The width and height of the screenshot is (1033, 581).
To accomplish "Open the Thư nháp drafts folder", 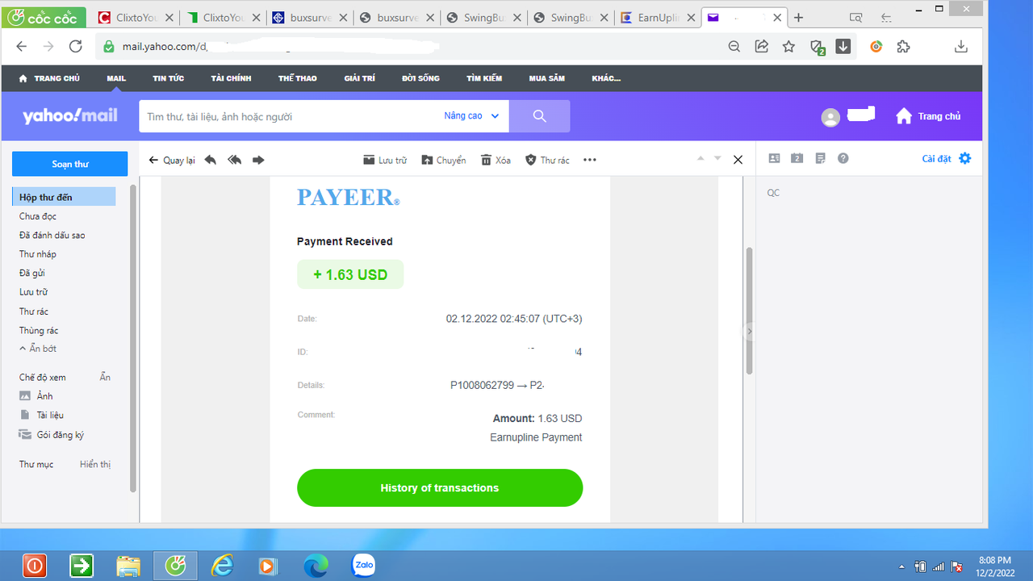I will pos(38,254).
